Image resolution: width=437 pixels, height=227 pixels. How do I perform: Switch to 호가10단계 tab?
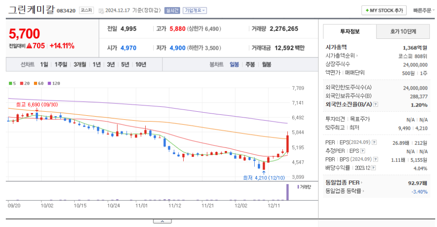pyautogui.click(x=403, y=32)
